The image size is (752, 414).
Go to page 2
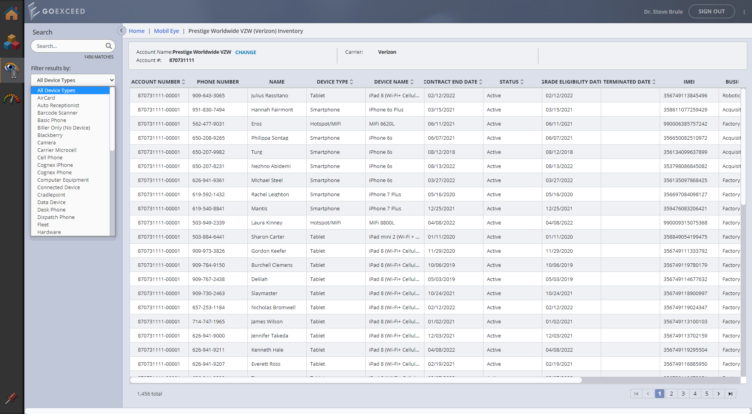click(x=671, y=394)
